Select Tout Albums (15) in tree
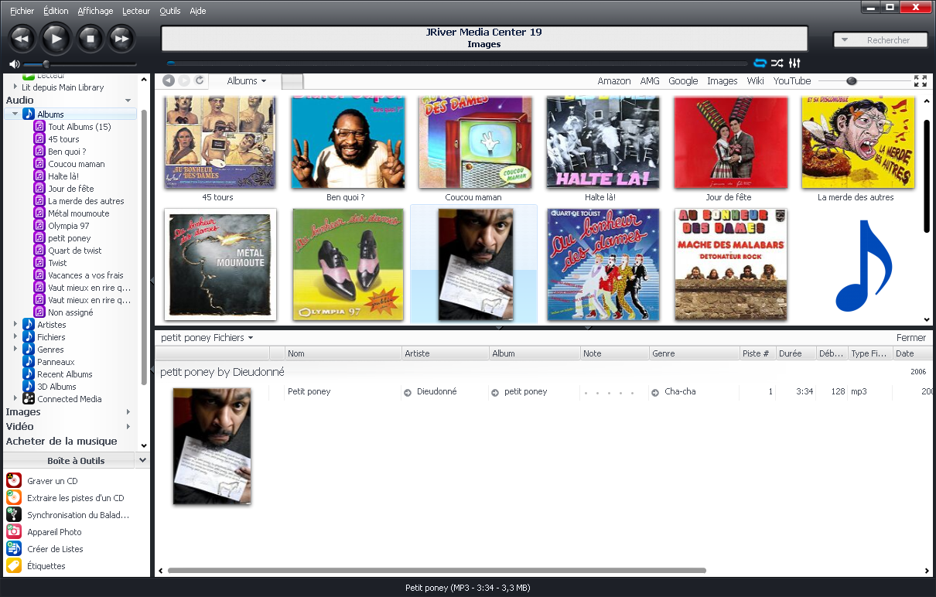 click(x=79, y=127)
